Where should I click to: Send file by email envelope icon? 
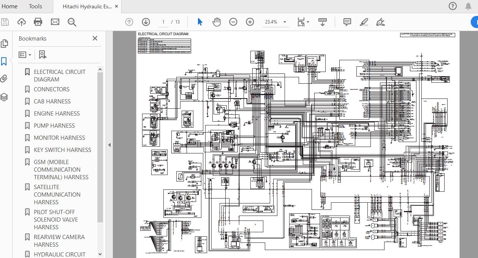coord(55,22)
